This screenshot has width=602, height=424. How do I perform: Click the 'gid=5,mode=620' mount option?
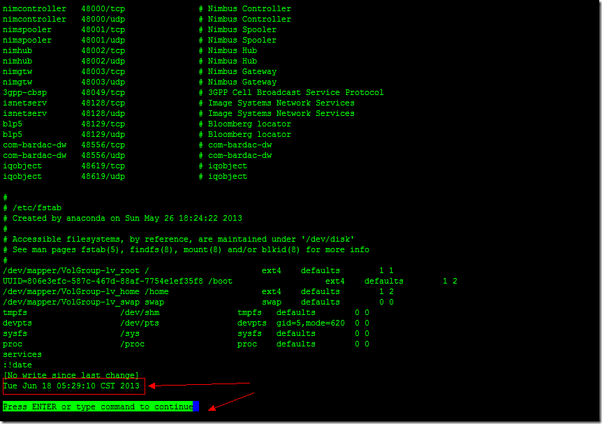(311, 323)
